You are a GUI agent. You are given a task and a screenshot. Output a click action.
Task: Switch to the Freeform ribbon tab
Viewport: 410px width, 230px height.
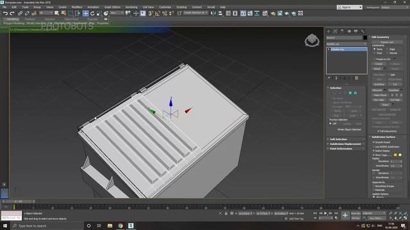pos(30,19)
